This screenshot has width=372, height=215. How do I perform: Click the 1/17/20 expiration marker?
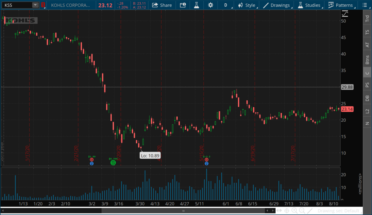click(x=28, y=154)
